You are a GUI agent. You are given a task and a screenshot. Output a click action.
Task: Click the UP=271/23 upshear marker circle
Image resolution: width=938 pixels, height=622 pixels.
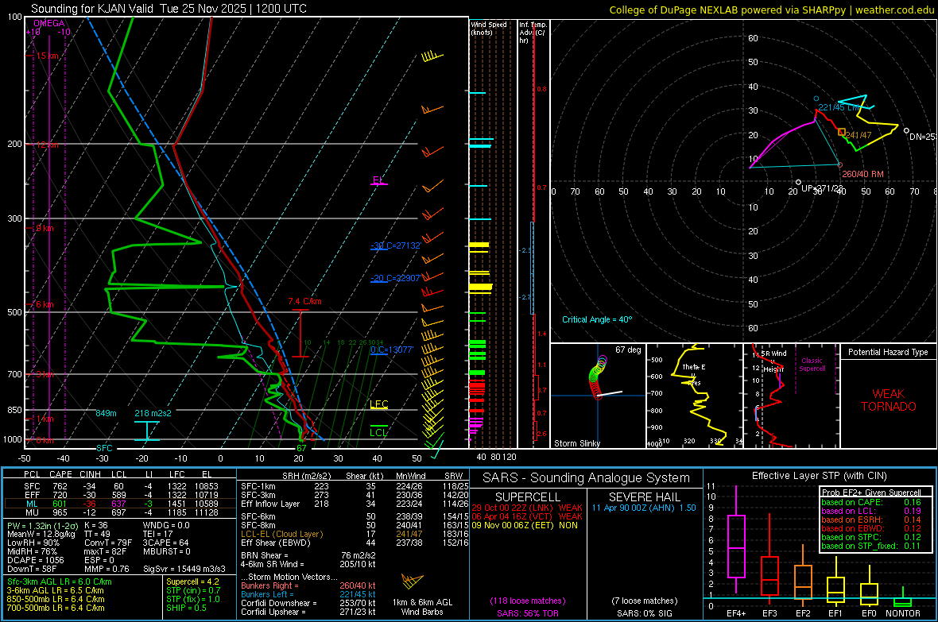pyautogui.click(x=799, y=183)
